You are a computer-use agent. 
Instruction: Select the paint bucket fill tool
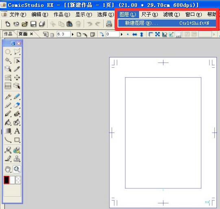pyautogui.click(x=8, y=122)
